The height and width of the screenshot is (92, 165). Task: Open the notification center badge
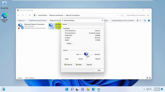tap(162, 89)
